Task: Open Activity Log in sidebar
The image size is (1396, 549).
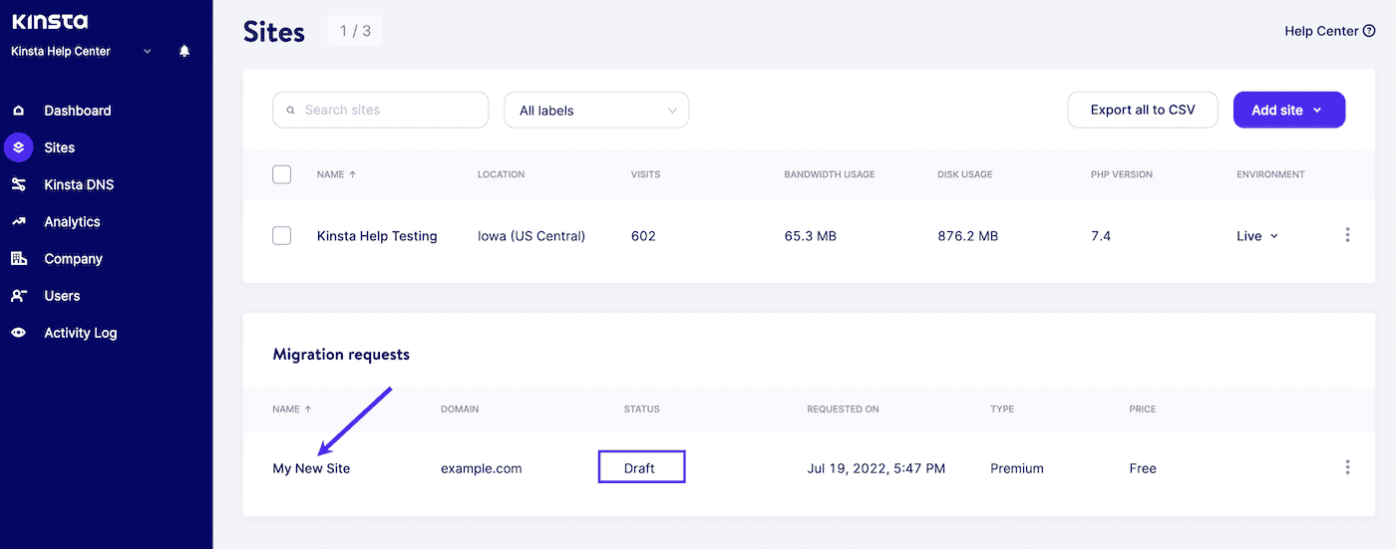Action: pos(81,333)
